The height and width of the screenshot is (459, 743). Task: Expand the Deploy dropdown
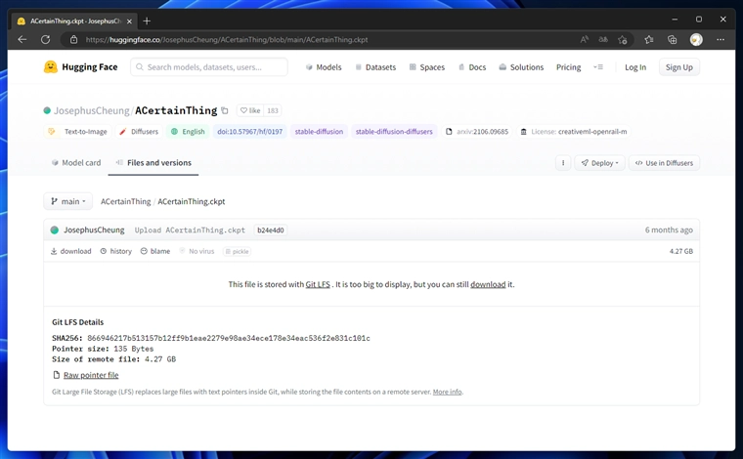tap(600, 163)
